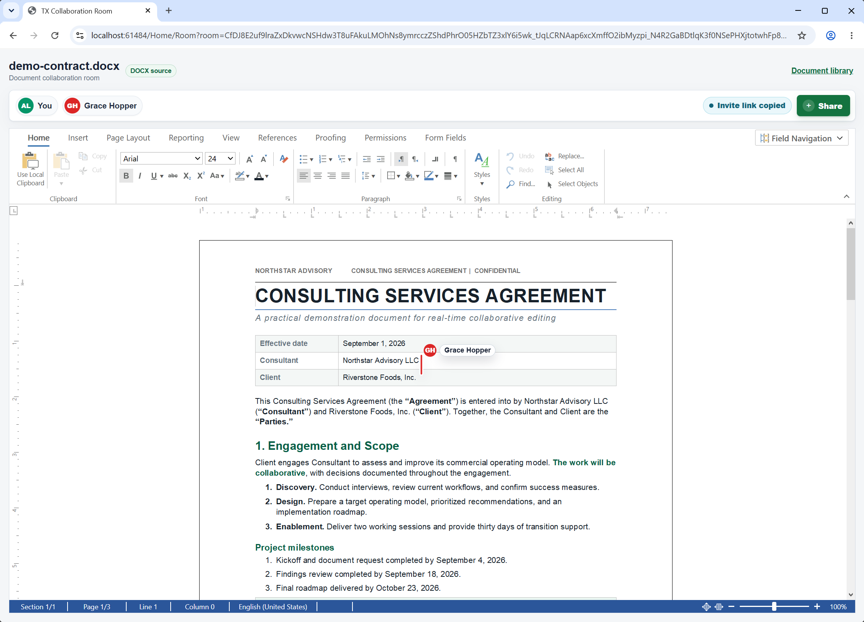Screen dimensions: 864x622
Task: Toggle left-to-right text direction
Action: (x=401, y=159)
